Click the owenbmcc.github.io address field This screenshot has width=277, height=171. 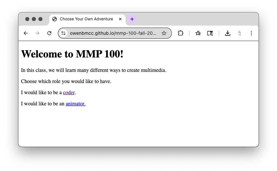pyautogui.click(x=113, y=33)
